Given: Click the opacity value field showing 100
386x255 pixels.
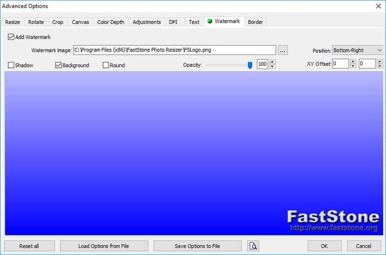Looking at the screenshot, I should coord(262,64).
